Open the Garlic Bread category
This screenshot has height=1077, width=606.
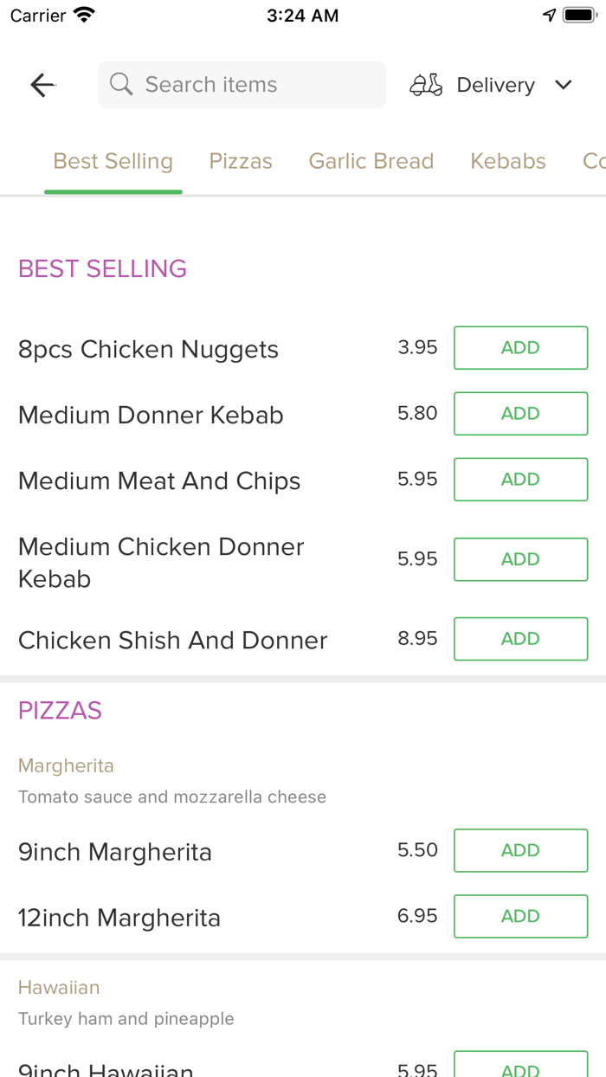371,161
